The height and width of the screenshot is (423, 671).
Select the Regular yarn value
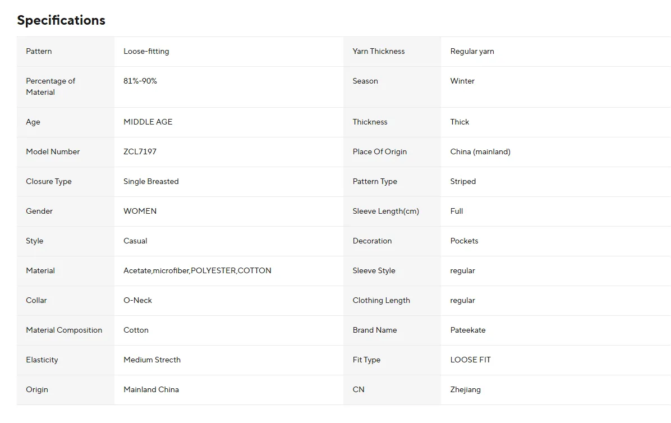click(472, 51)
